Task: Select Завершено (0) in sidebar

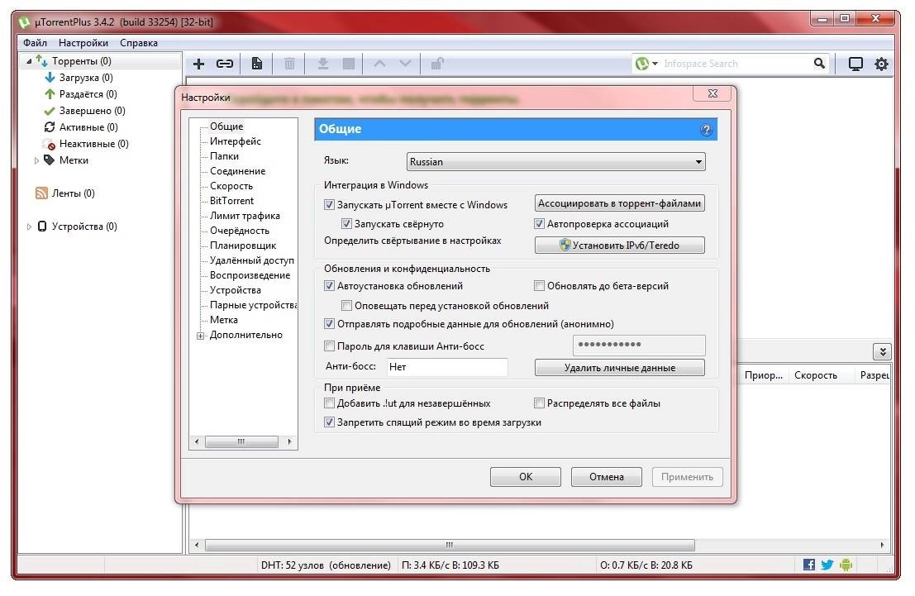Action: click(92, 110)
